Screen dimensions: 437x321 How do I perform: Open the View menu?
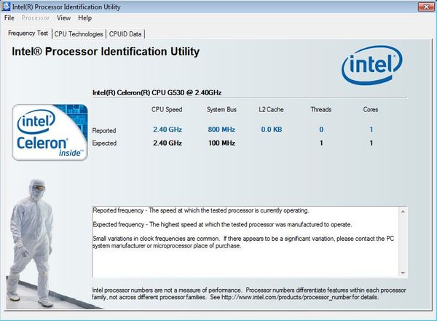click(x=63, y=17)
